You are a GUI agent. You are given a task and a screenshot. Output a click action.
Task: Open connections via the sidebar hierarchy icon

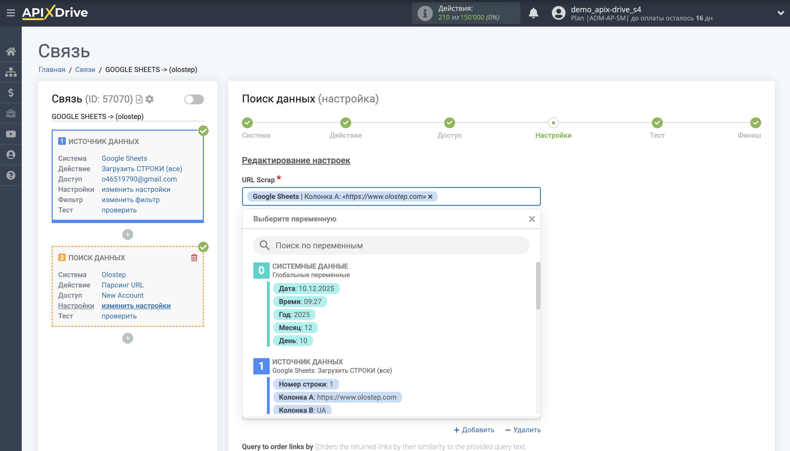[11, 72]
